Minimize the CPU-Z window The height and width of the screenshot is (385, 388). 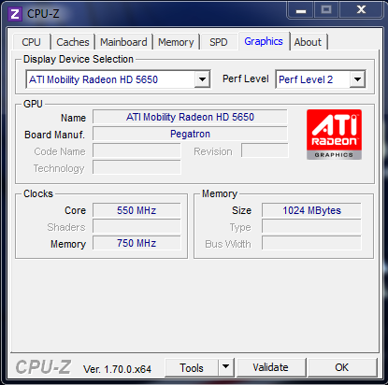[301, 10]
